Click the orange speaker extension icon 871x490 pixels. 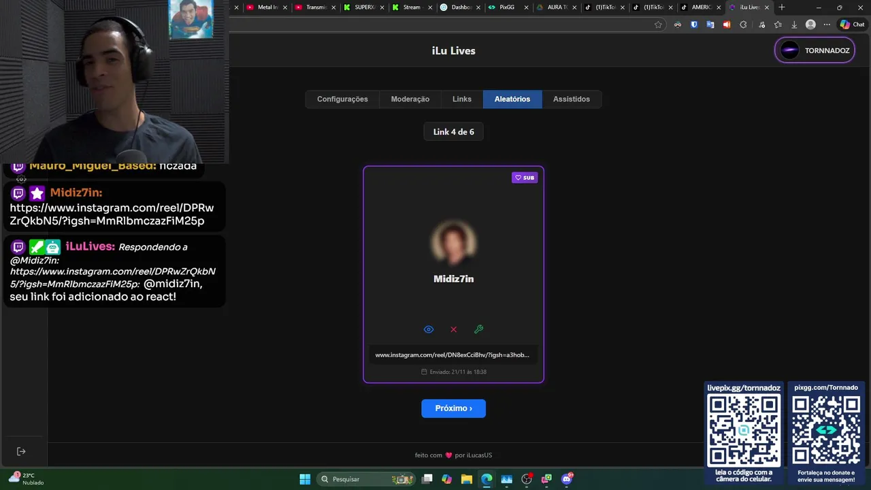click(x=727, y=24)
